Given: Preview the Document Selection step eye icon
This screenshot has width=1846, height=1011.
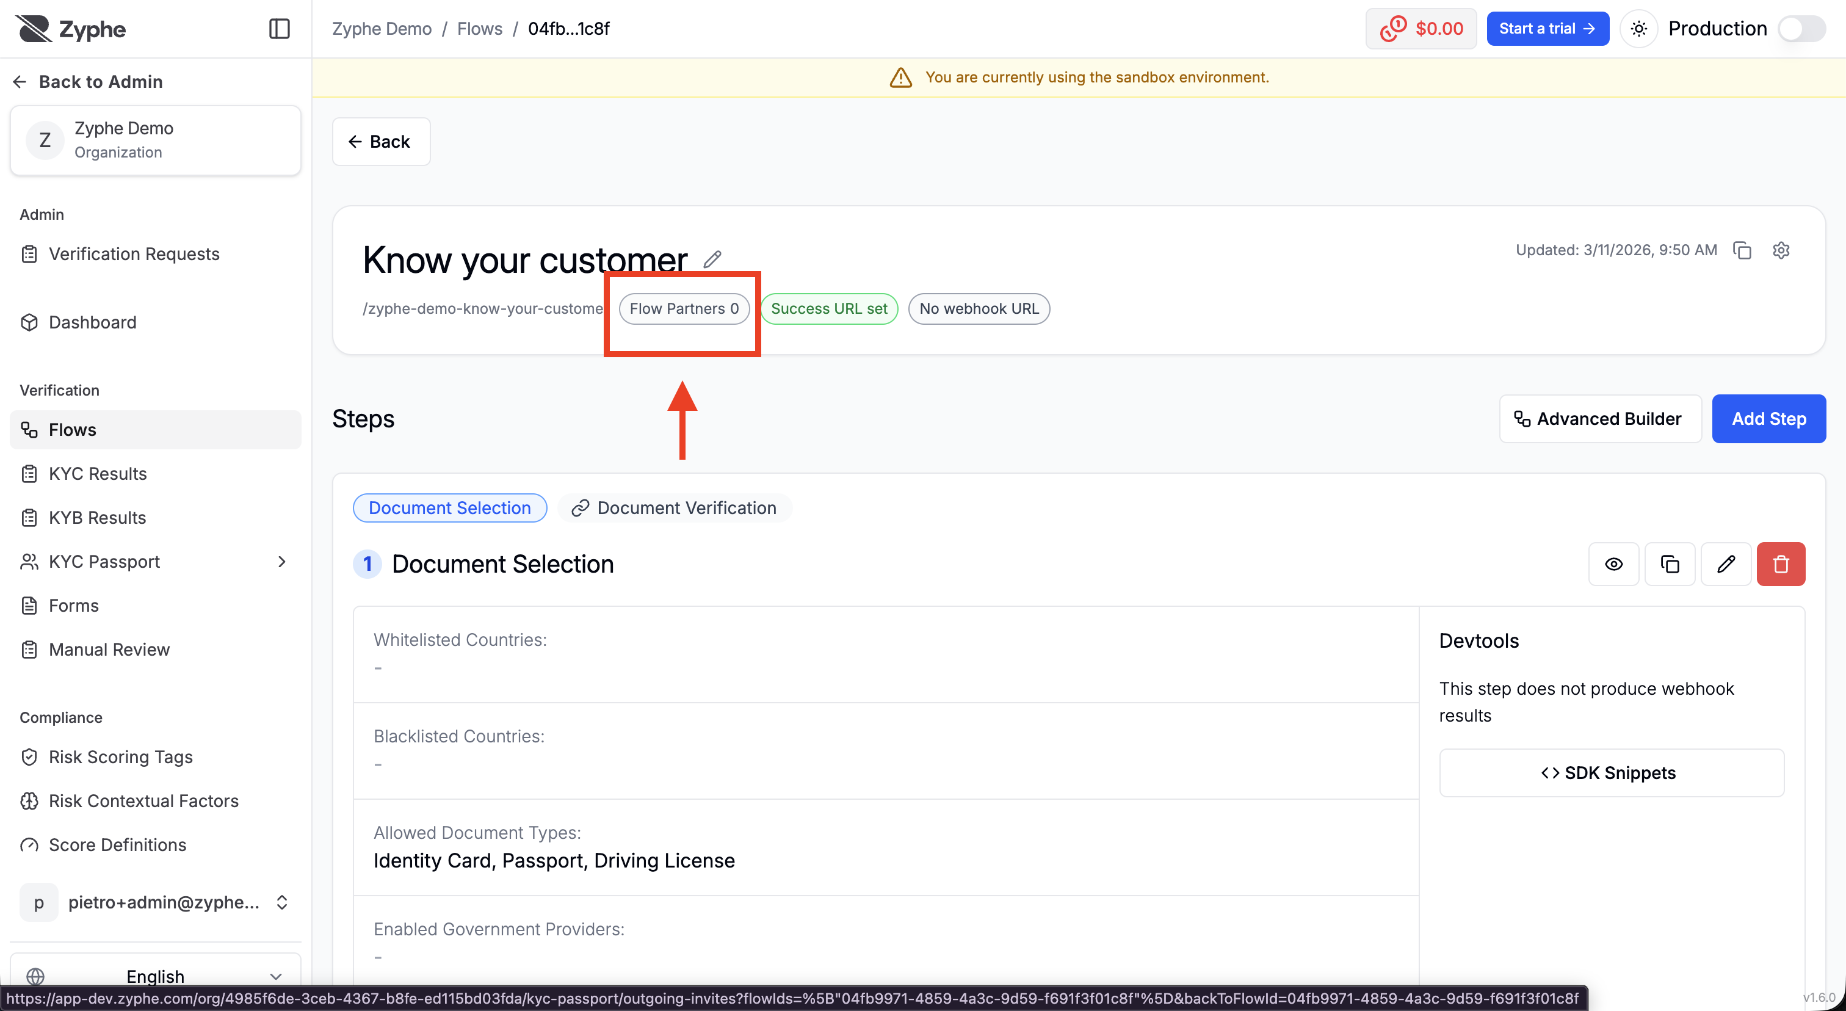Looking at the screenshot, I should point(1614,565).
